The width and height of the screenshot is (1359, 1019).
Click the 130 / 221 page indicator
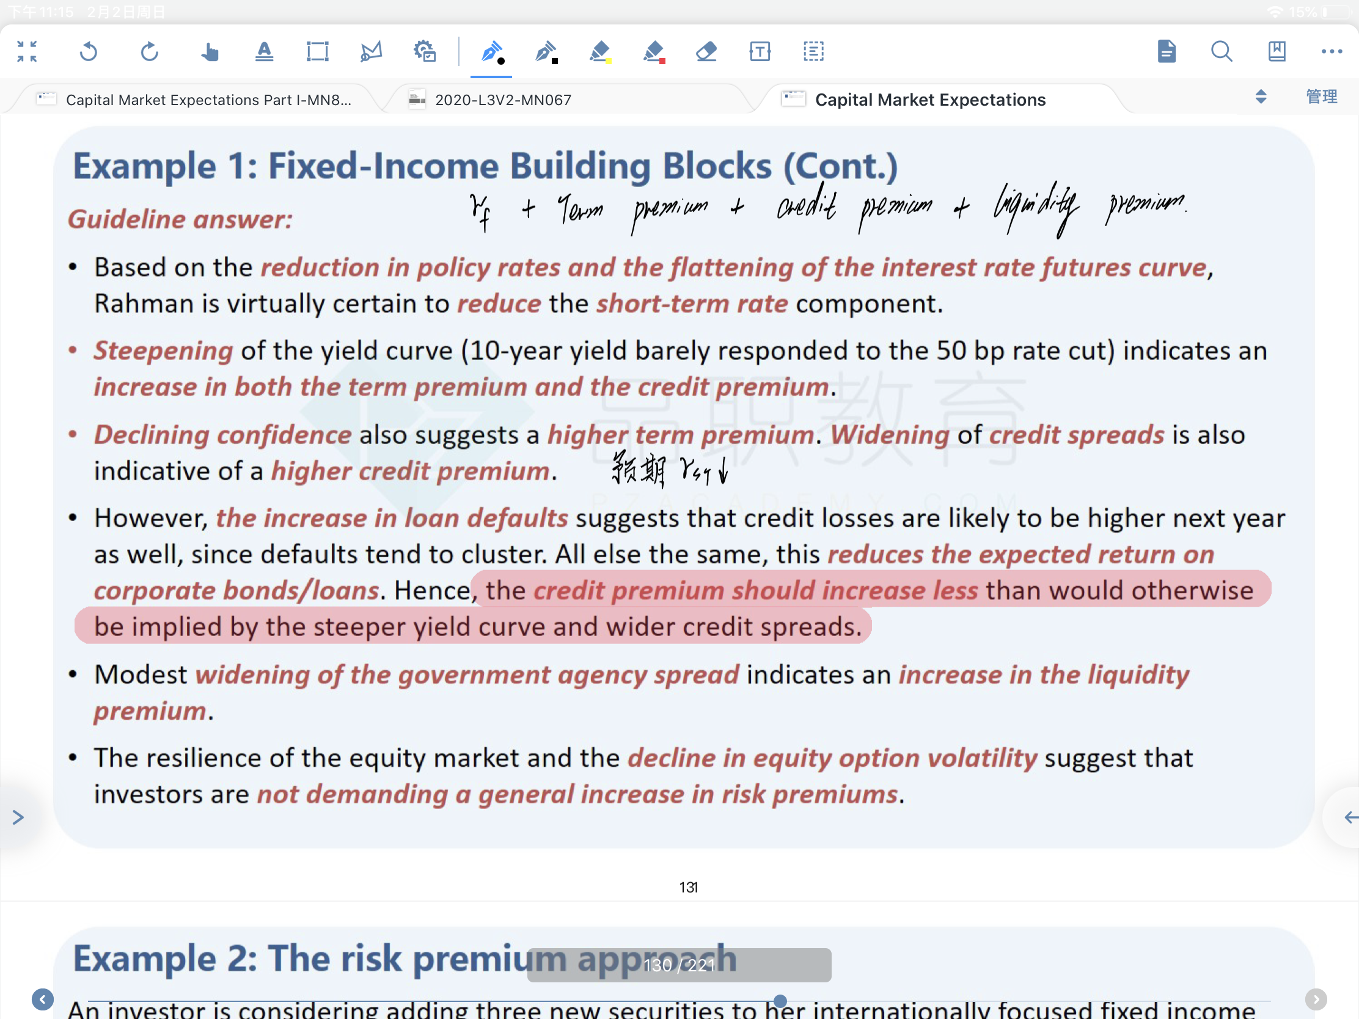[679, 965]
